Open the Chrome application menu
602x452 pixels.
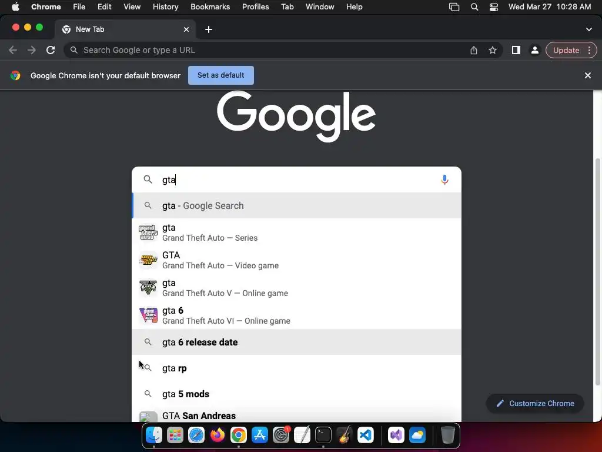[46, 6]
